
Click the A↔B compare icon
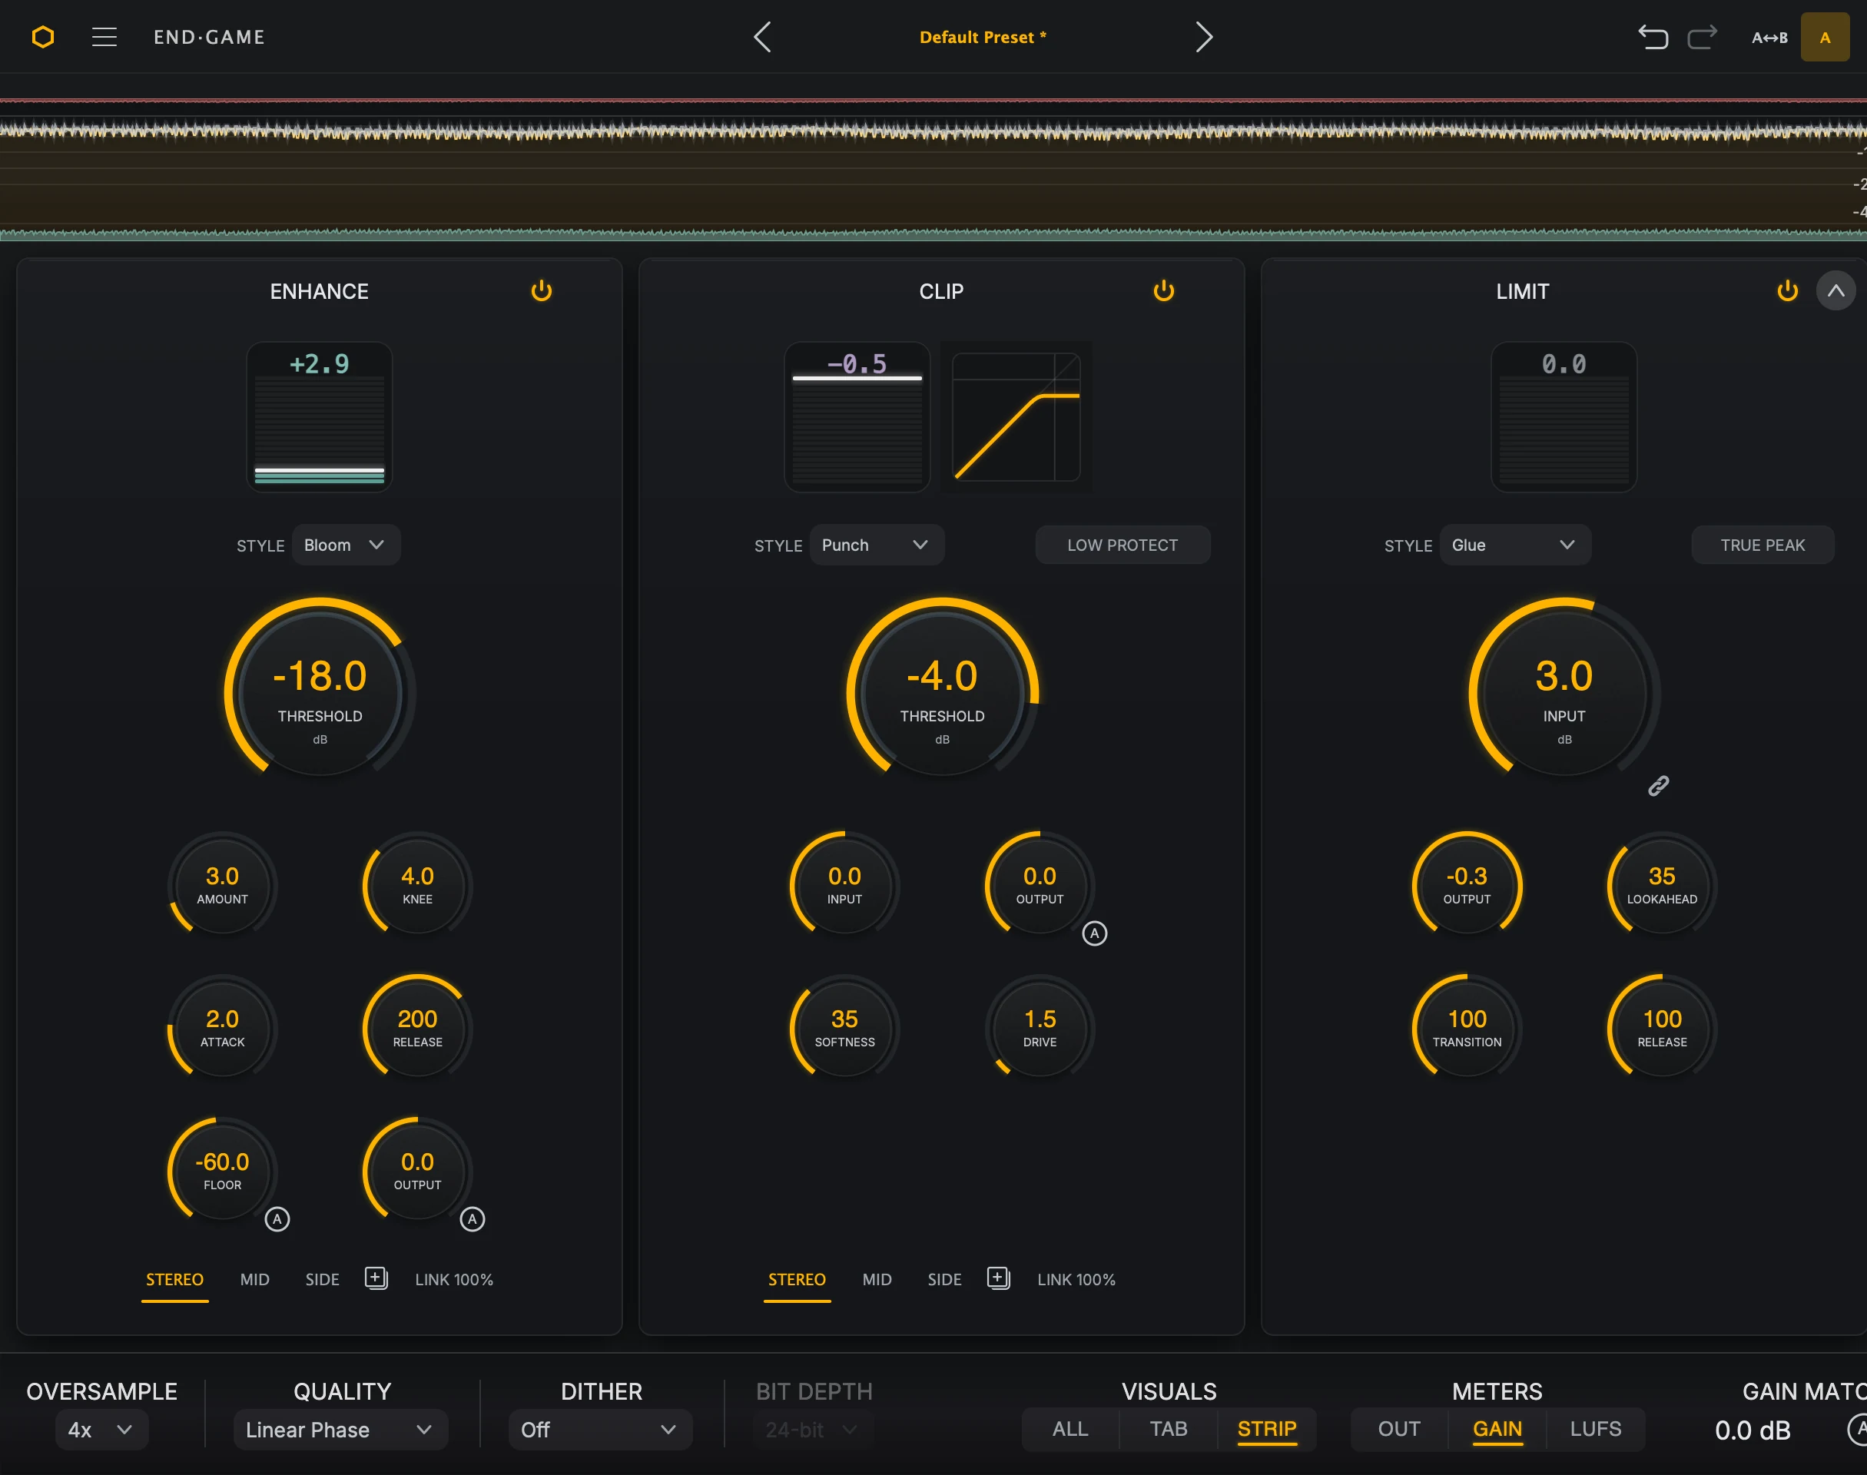(1769, 37)
